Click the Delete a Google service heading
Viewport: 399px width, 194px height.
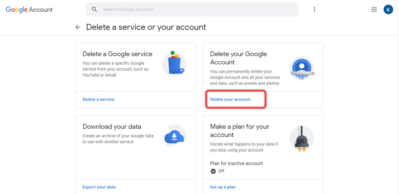point(118,54)
